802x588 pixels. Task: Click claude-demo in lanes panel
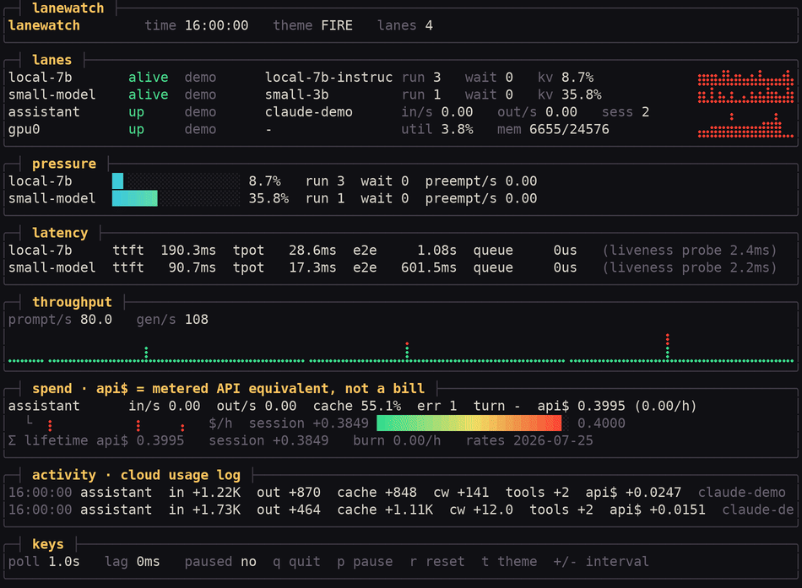(x=309, y=112)
